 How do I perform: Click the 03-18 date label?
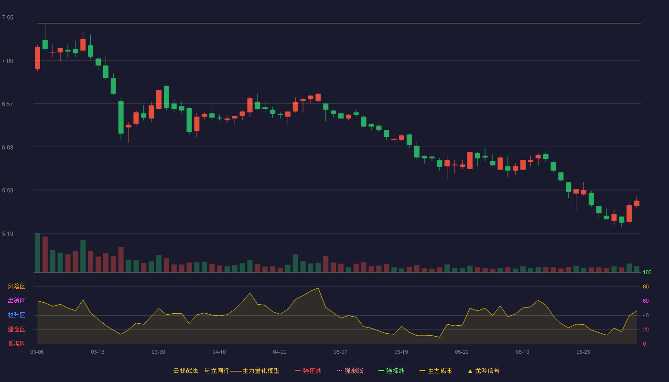pyautogui.click(x=97, y=352)
